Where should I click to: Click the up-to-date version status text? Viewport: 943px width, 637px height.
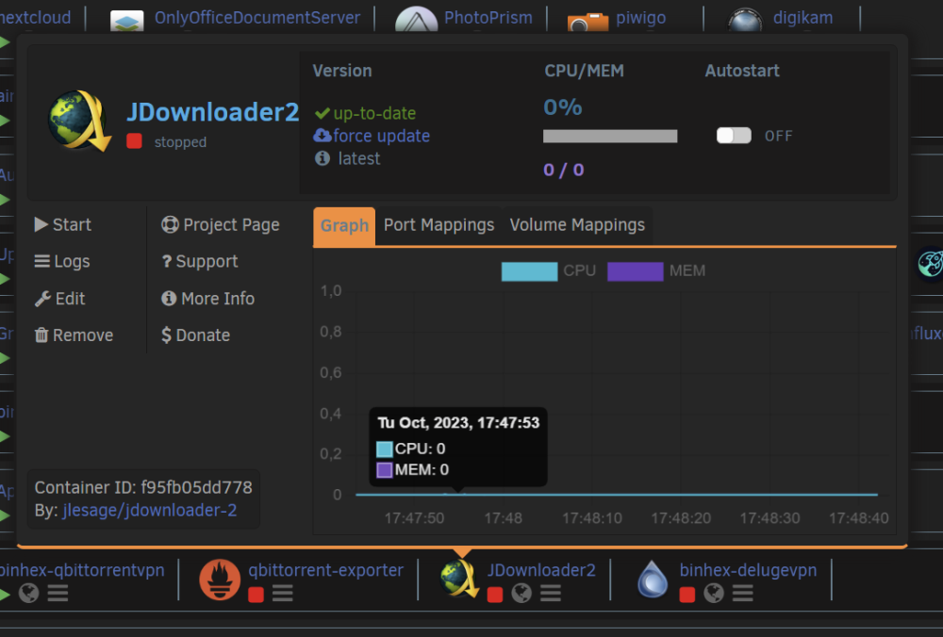[374, 113]
